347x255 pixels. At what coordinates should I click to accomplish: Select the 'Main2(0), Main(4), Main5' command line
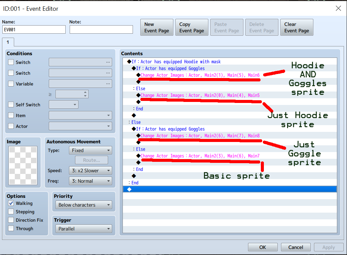click(230, 95)
